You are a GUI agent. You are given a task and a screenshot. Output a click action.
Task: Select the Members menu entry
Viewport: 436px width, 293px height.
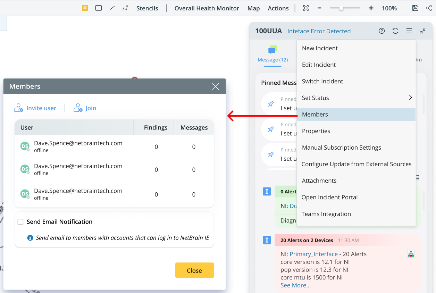[x=356, y=115]
